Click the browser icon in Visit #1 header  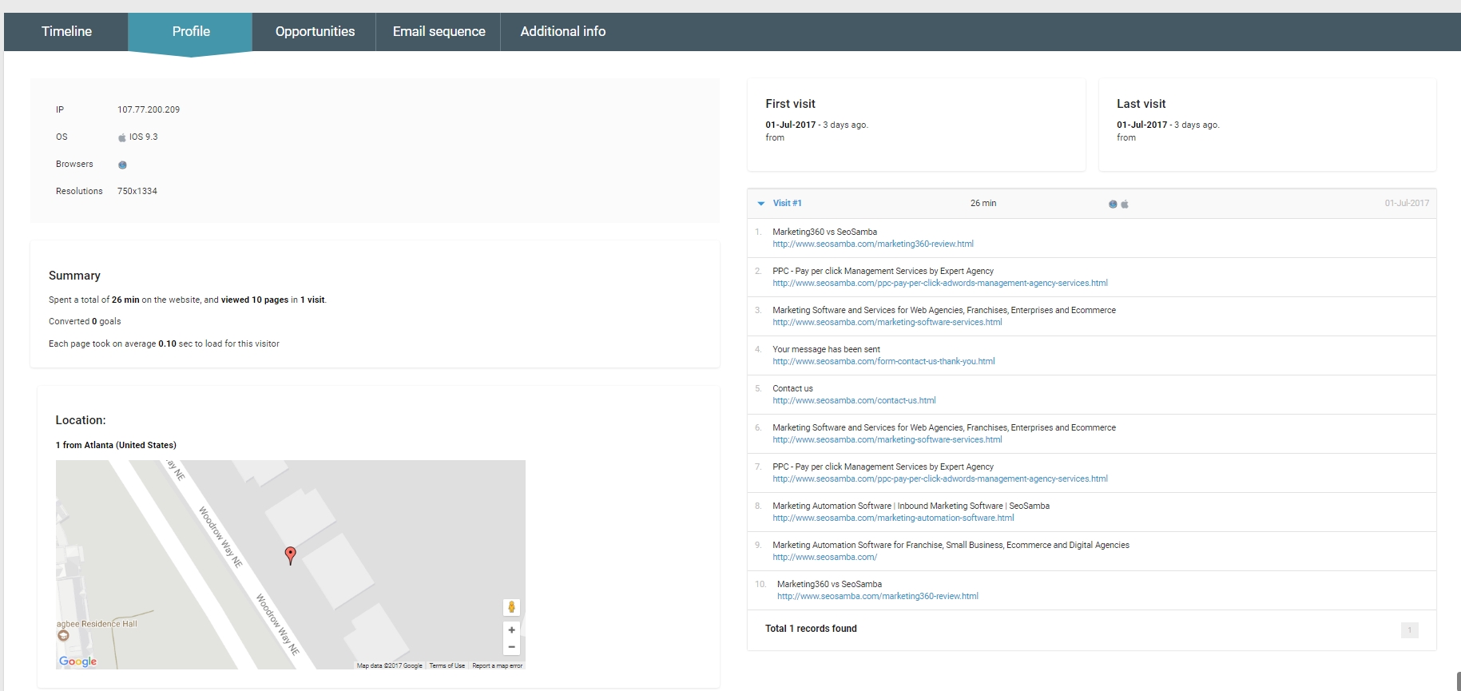tap(1113, 204)
